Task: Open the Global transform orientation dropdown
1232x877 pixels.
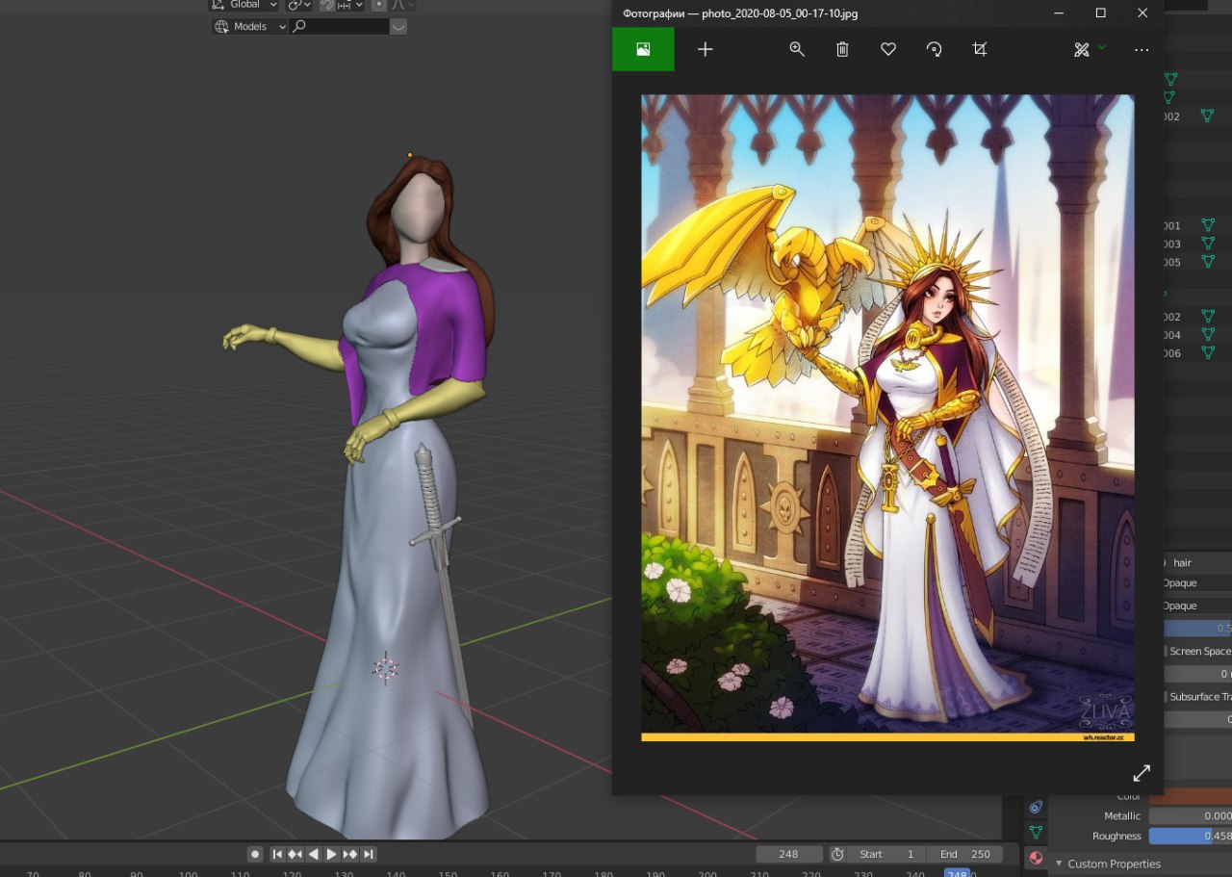Action: click(245, 5)
